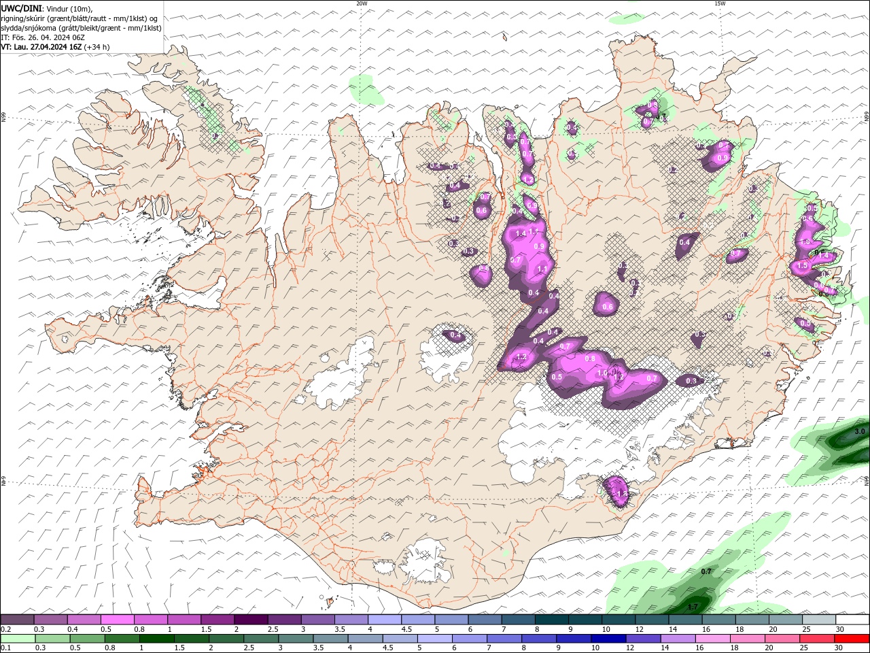Click the upper legend swatch starting at 1
Image resolution: width=870 pixels, height=653 pixels.
tap(184, 620)
